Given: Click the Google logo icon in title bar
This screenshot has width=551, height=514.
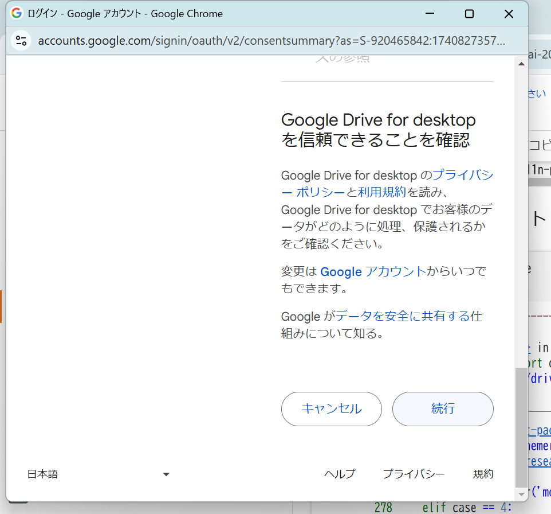Looking at the screenshot, I should pos(16,13).
